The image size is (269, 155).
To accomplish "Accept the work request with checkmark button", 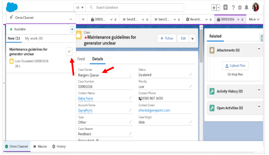I will tap(69, 51).
